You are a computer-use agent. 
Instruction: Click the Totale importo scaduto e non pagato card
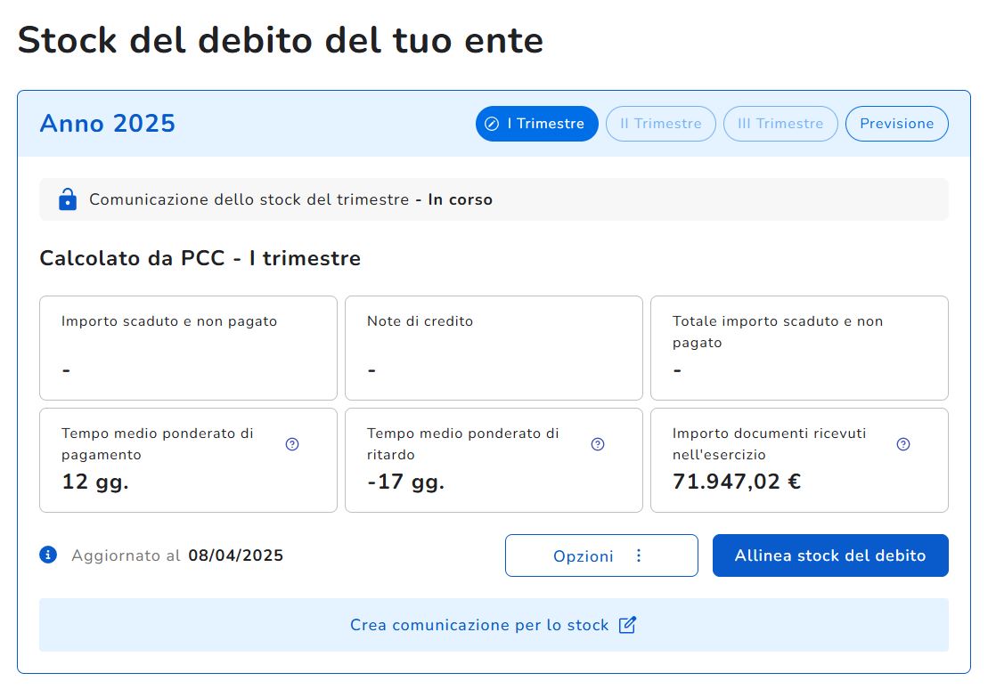click(799, 348)
